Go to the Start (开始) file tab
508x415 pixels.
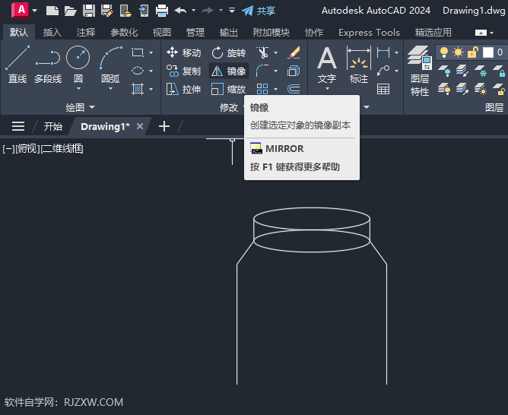click(52, 126)
